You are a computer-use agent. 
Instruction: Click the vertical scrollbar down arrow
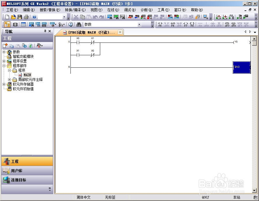[x=254, y=191]
